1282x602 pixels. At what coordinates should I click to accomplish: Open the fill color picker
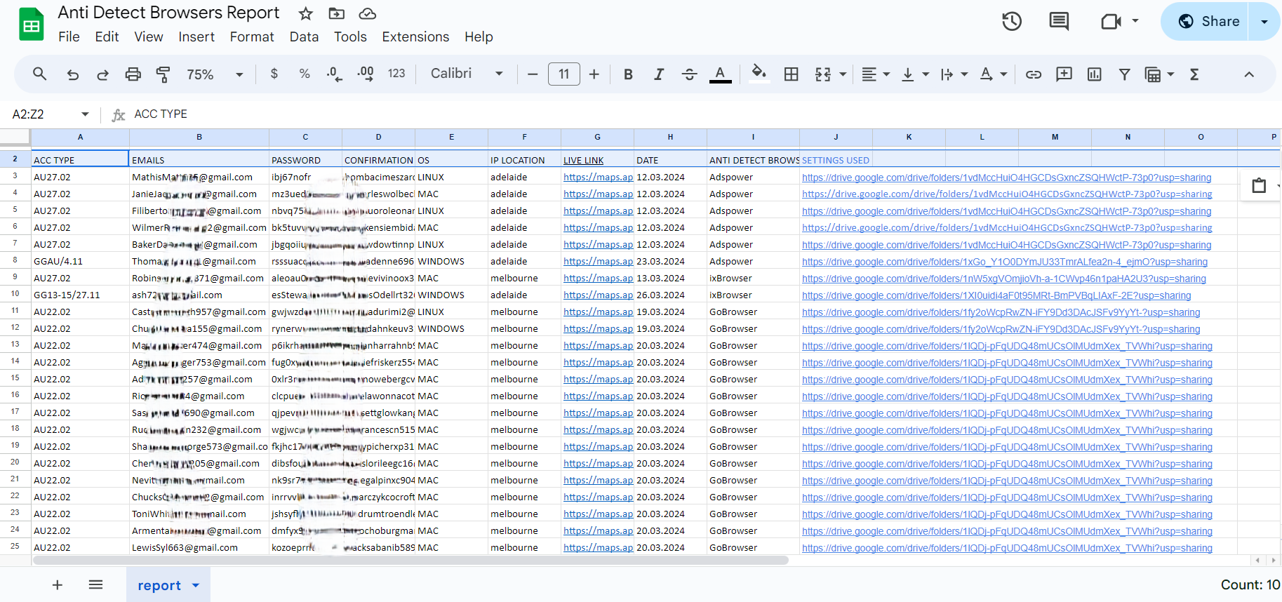click(759, 74)
